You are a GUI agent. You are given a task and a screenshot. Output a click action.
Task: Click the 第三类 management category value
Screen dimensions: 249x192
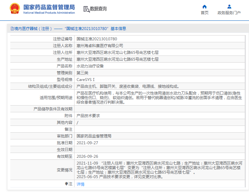coord(82,73)
